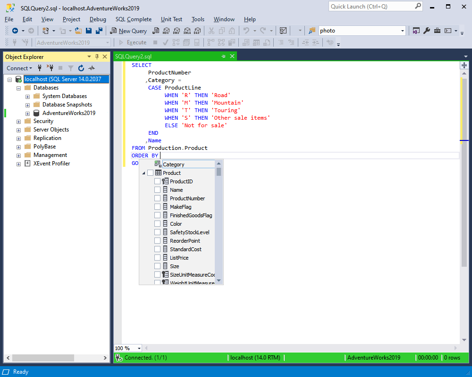Pin the Object Explorer panel with pushpin

click(x=97, y=57)
